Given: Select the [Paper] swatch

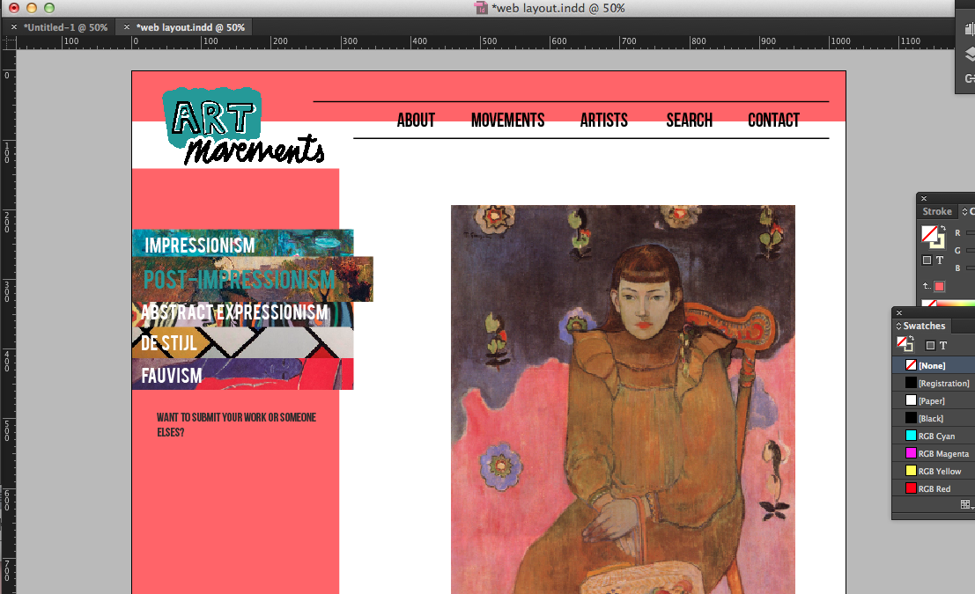Looking at the screenshot, I should click(x=934, y=400).
